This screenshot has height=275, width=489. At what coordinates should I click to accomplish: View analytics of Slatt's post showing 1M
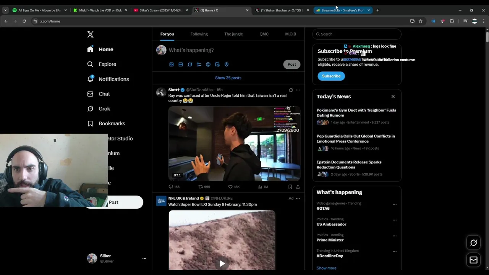263,187
